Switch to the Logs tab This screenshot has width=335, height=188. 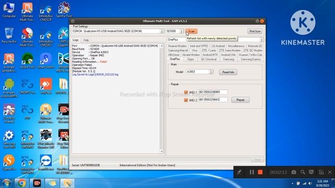(75, 40)
